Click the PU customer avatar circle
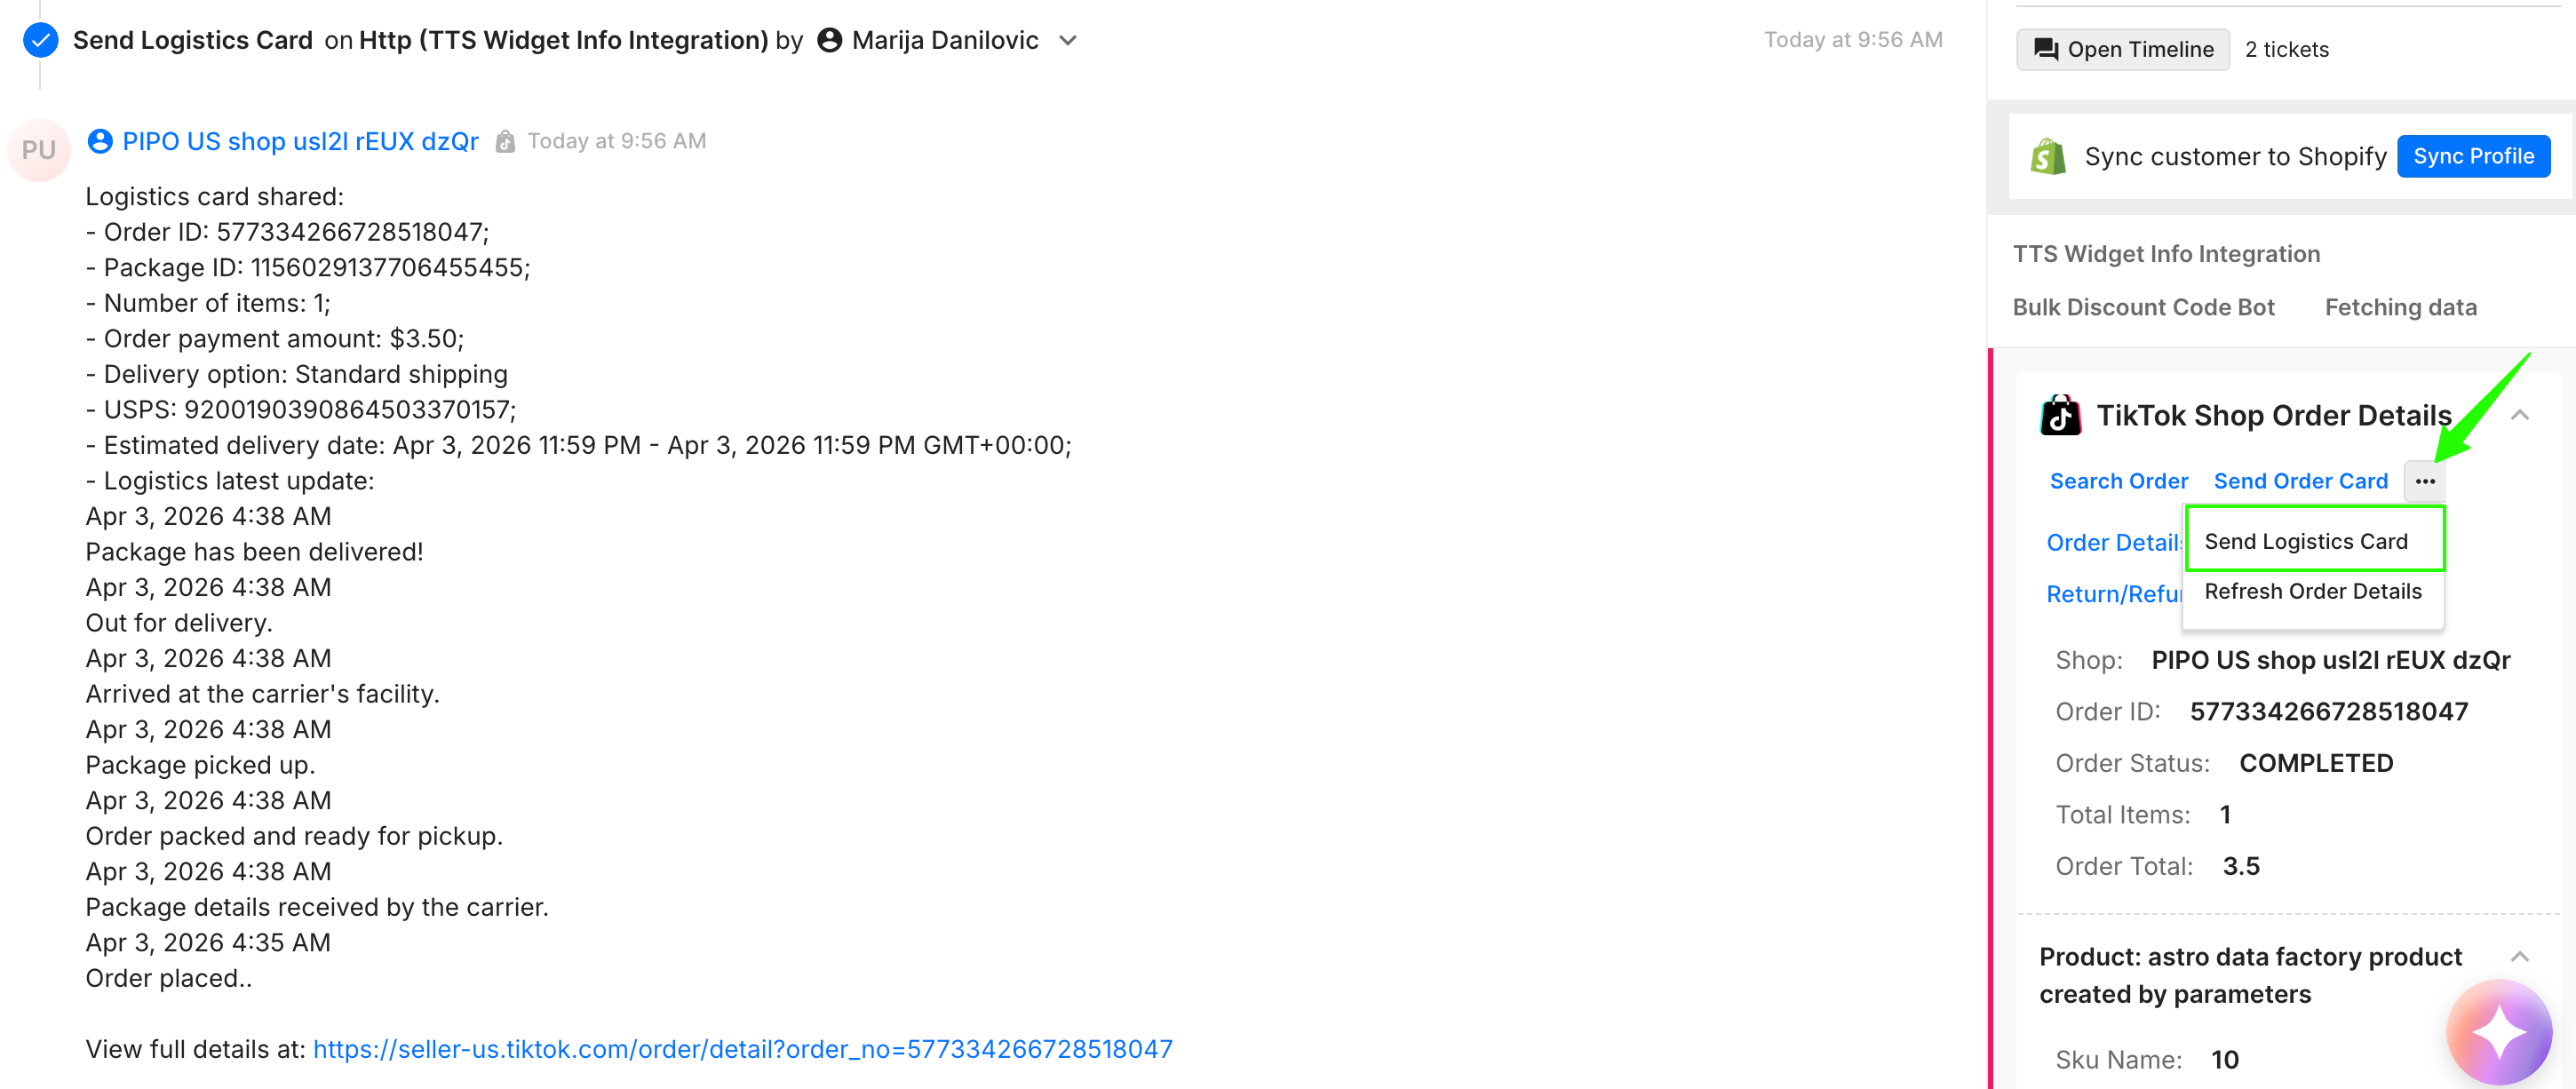 [x=39, y=150]
